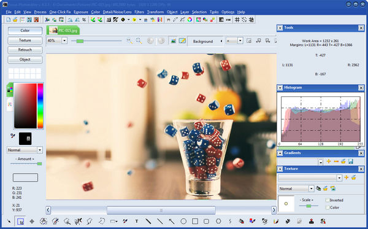Viewport: 368px width, 229px height.
Task: Open the gradient preset dropdown
Action: [321, 161]
